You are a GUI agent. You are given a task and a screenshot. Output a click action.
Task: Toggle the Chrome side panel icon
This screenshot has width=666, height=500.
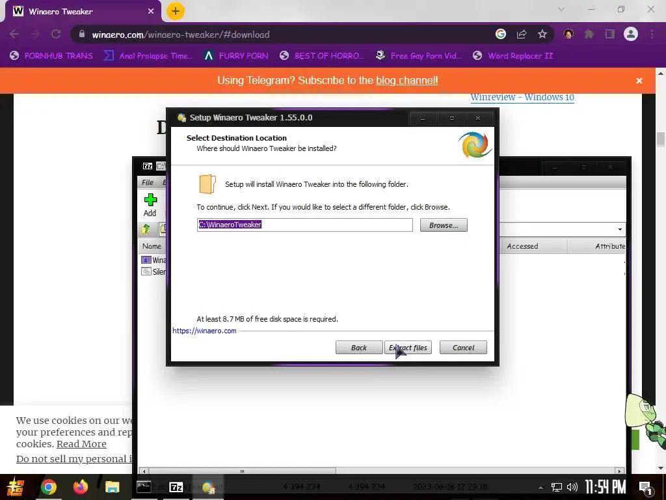(x=610, y=34)
